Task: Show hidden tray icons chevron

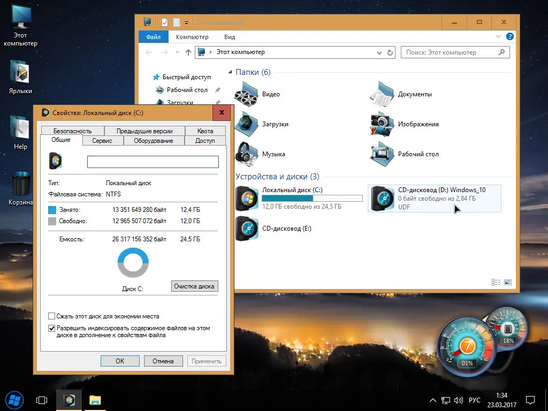Action: [x=432, y=400]
